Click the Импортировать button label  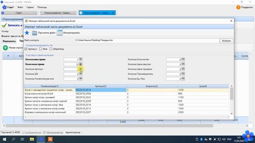[x=71, y=33]
